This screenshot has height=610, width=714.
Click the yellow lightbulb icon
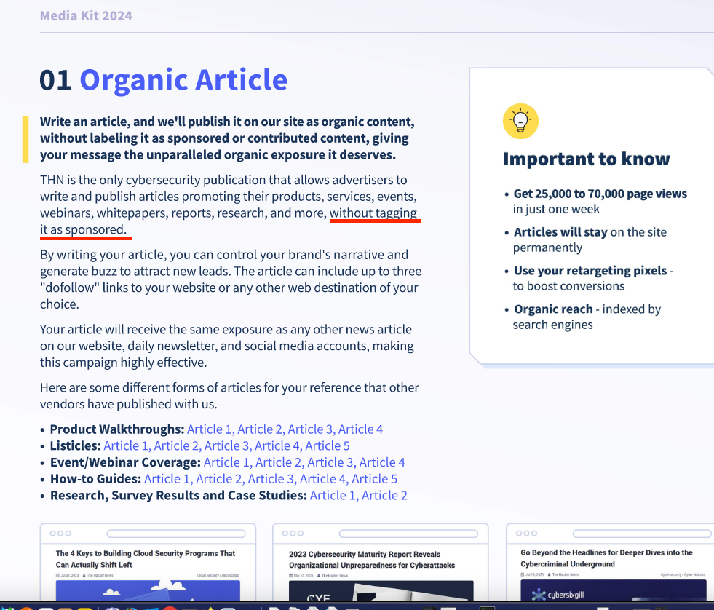520,121
